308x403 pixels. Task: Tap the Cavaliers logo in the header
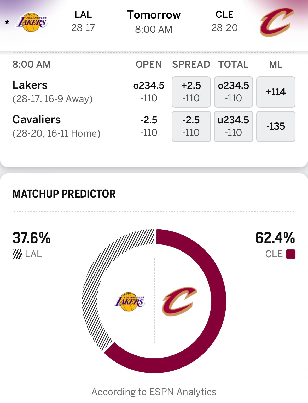coord(277,22)
